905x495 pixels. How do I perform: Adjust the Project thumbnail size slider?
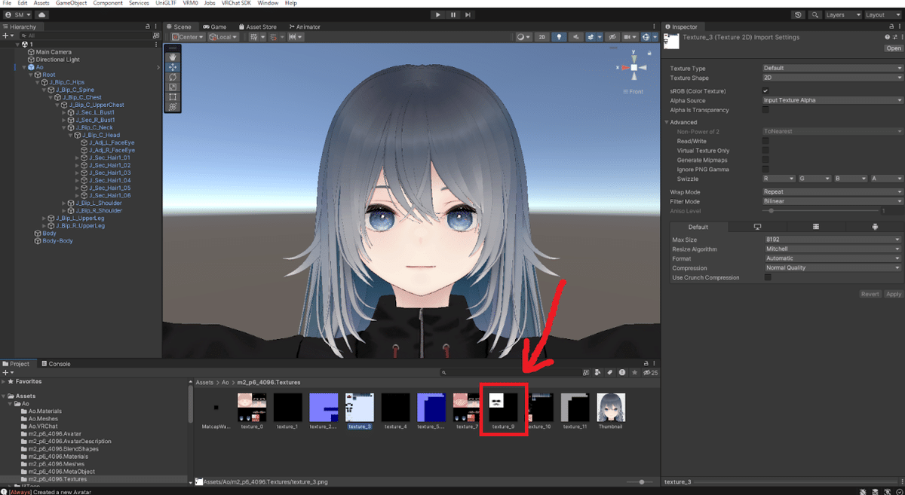pyautogui.click(x=641, y=481)
